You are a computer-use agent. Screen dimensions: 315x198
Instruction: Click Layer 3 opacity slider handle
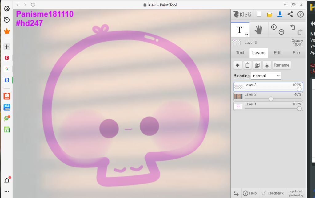[x=299, y=89]
